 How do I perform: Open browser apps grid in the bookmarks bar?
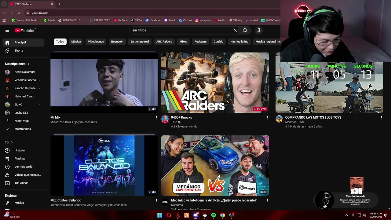[x=4, y=20]
